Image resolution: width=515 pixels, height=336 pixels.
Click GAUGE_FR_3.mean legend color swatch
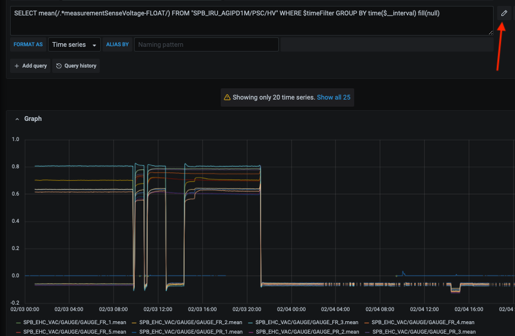click(250, 323)
